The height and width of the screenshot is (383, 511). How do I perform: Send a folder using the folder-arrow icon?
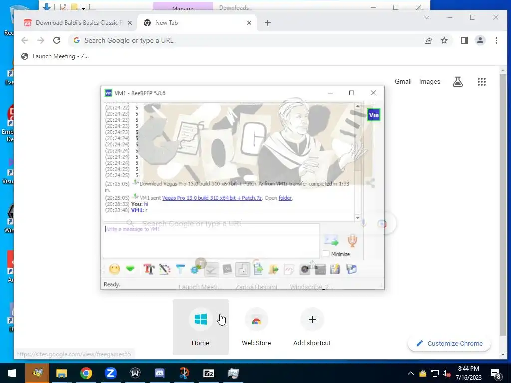[x=274, y=269]
